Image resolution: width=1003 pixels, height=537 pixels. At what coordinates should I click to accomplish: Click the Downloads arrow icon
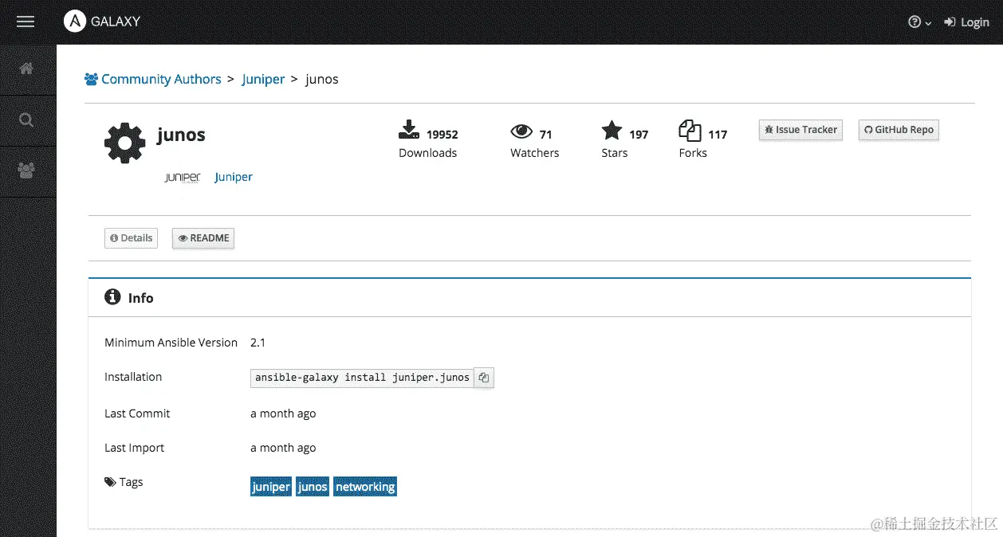click(407, 130)
